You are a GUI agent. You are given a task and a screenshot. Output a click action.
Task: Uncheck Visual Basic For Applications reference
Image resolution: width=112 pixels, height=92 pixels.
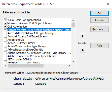(6, 20)
